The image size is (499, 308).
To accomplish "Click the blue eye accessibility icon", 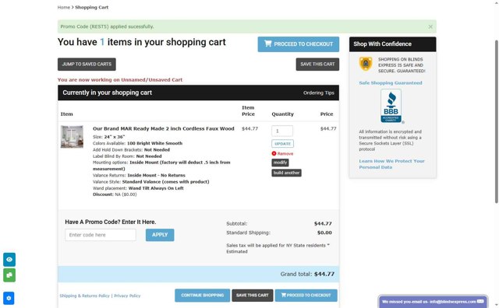I will click(x=9, y=260).
